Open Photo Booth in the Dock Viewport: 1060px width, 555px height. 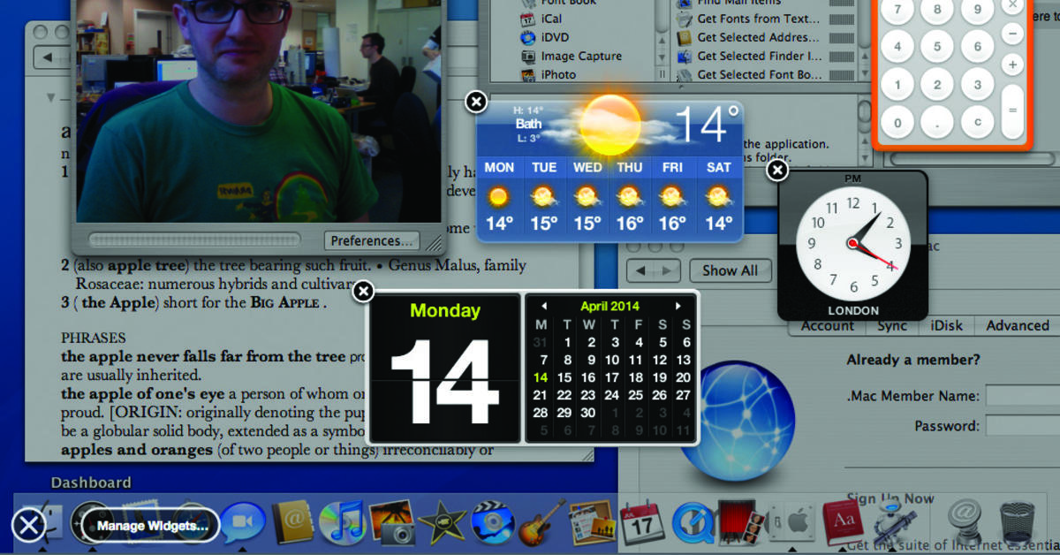739,523
